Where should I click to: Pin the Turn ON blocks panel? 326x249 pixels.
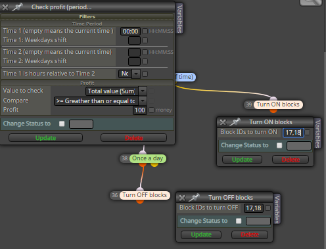click(x=235, y=122)
